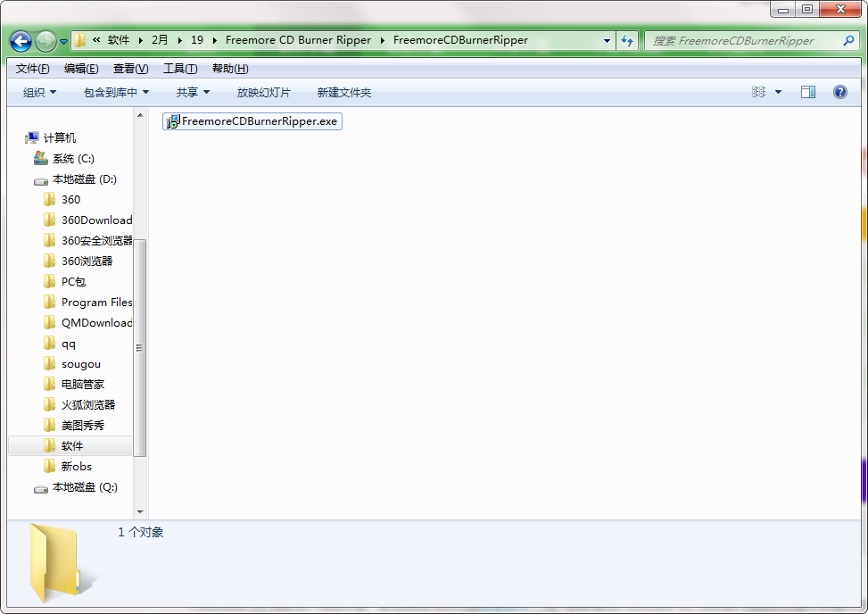
Task: Open the 文件(F) menu
Action: (x=33, y=69)
